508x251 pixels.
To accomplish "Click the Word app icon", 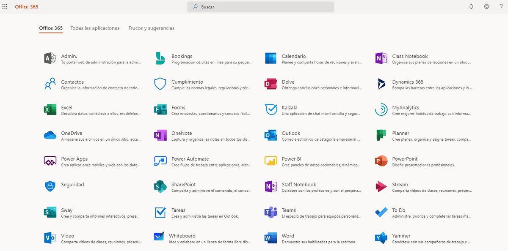I will pos(271,238).
